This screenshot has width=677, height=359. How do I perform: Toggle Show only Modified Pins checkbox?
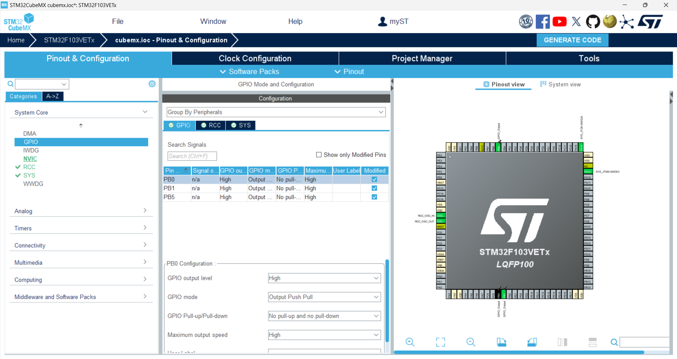click(319, 155)
